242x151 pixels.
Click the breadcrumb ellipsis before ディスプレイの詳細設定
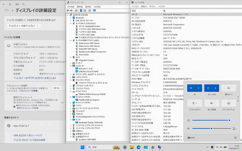[6, 10]
